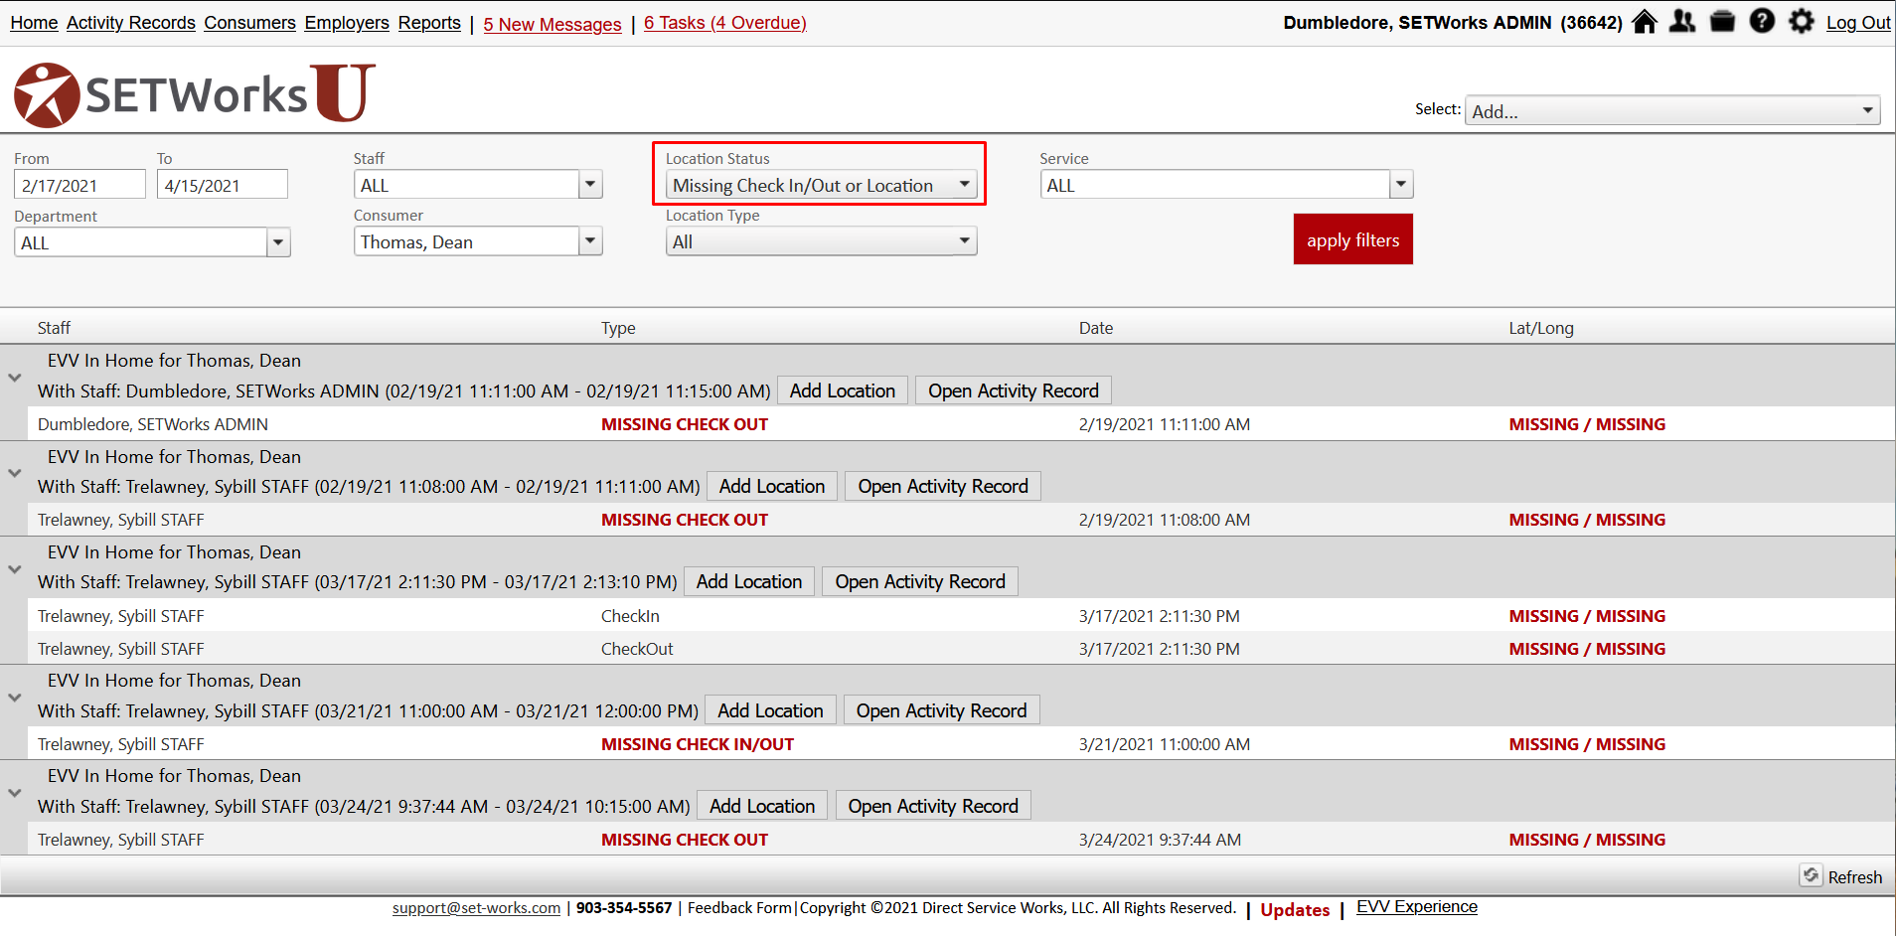Click the apply filters button

tap(1353, 239)
